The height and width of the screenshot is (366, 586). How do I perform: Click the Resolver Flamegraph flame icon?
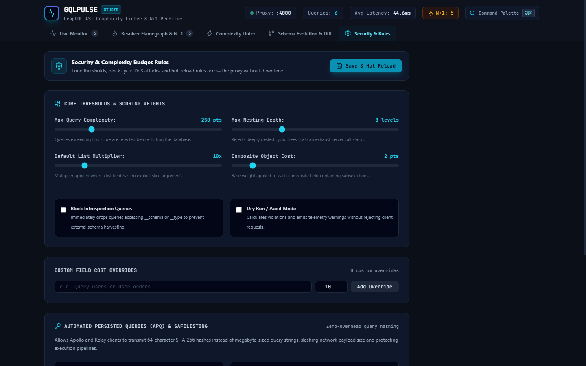tap(115, 33)
